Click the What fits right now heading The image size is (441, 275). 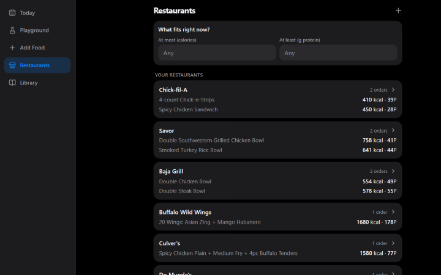point(184,29)
